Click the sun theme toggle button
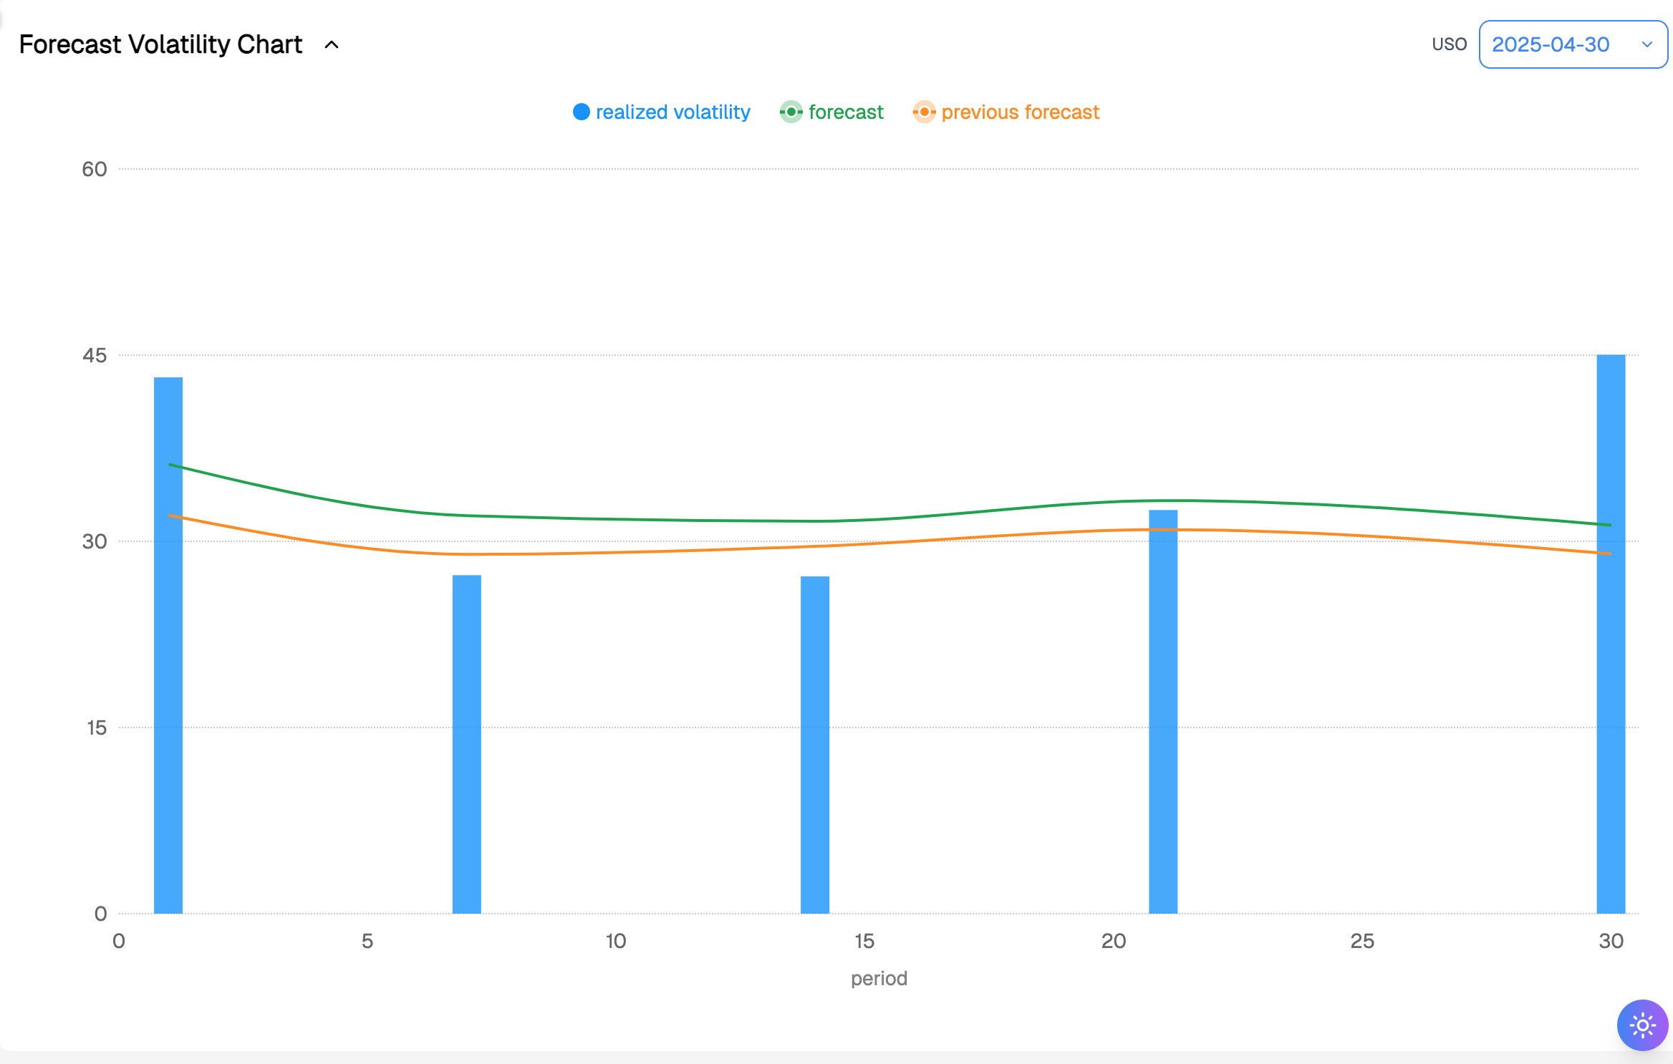1673x1064 pixels. pos(1642,1025)
